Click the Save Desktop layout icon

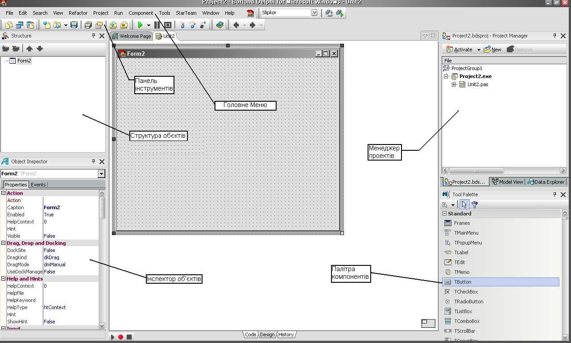(x=329, y=13)
